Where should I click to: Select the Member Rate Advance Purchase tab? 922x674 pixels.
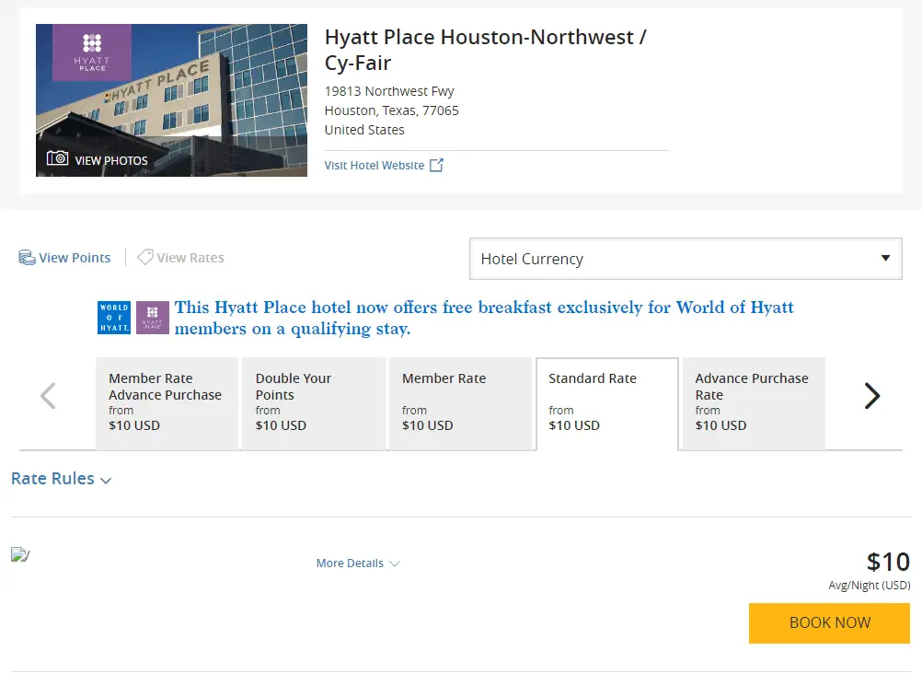pos(167,403)
